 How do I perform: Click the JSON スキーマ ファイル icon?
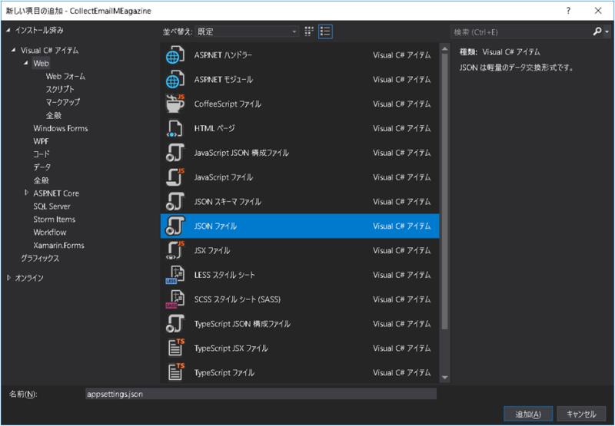(175, 202)
